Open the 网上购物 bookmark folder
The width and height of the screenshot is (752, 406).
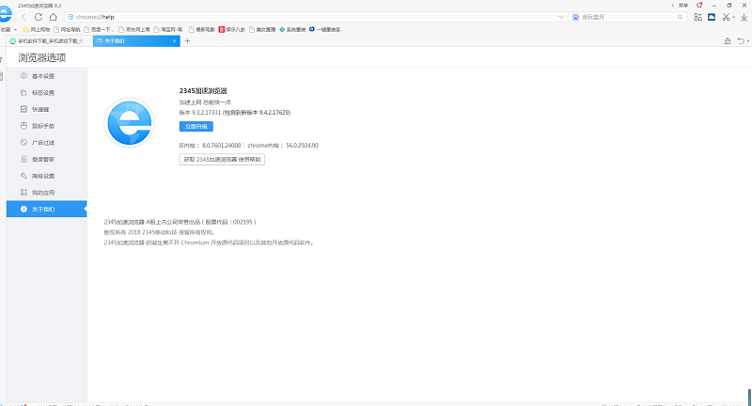(x=37, y=30)
